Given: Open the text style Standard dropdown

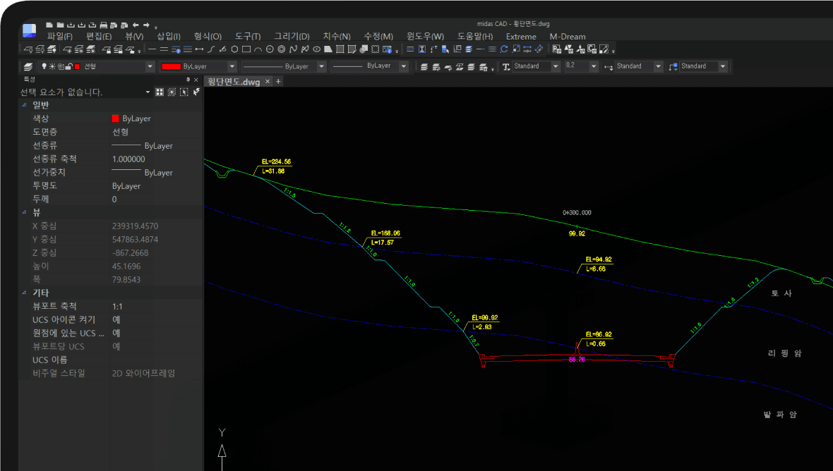Looking at the screenshot, I should [x=556, y=66].
